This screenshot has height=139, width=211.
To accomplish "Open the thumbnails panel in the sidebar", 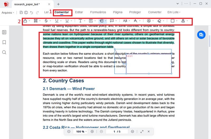I will point(4,32).
